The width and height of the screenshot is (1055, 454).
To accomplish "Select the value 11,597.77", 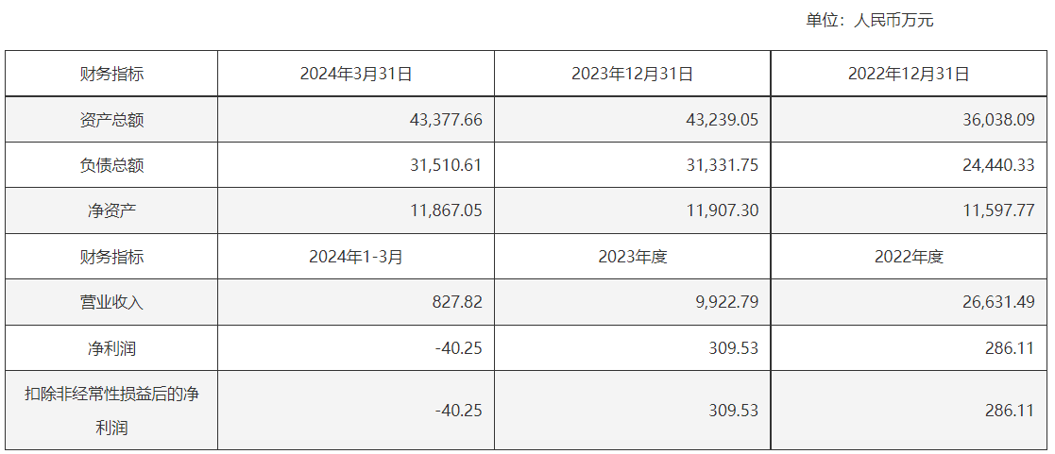I will pyautogui.click(x=998, y=211).
